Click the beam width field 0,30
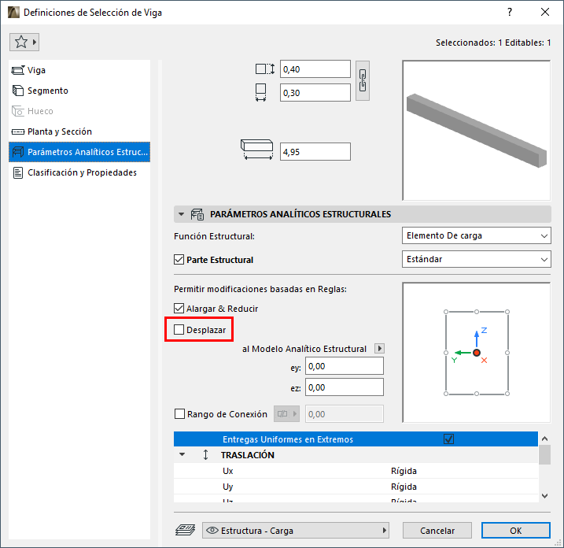Image resolution: width=564 pixels, height=548 pixels. coord(315,93)
